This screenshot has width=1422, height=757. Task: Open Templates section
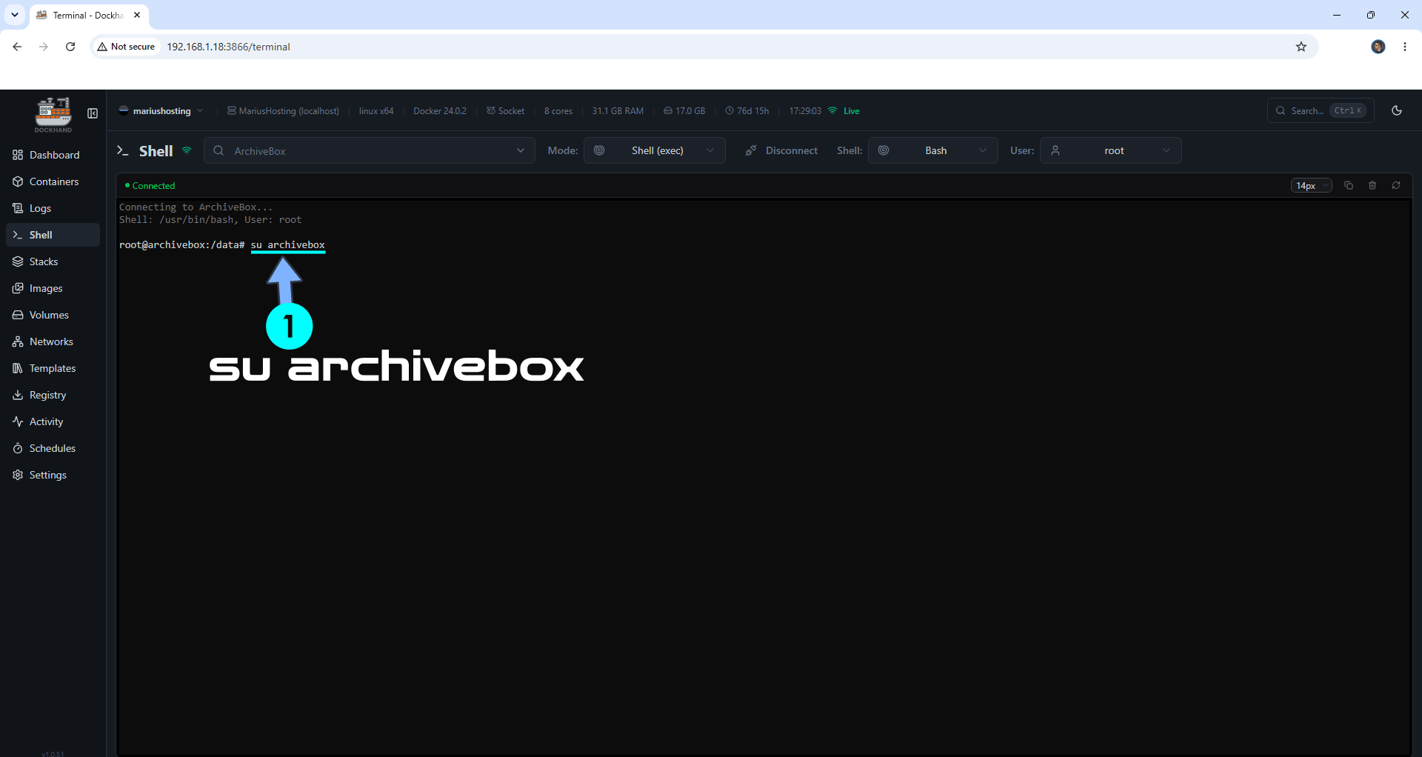tap(53, 368)
